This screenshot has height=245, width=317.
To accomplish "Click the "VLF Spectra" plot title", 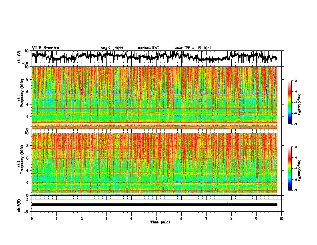I will (x=45, y=48).
